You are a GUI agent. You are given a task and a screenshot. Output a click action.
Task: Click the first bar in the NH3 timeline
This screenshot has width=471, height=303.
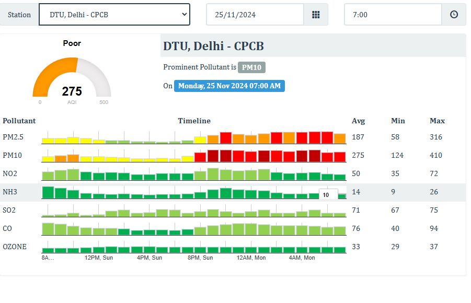pos(48,192)
